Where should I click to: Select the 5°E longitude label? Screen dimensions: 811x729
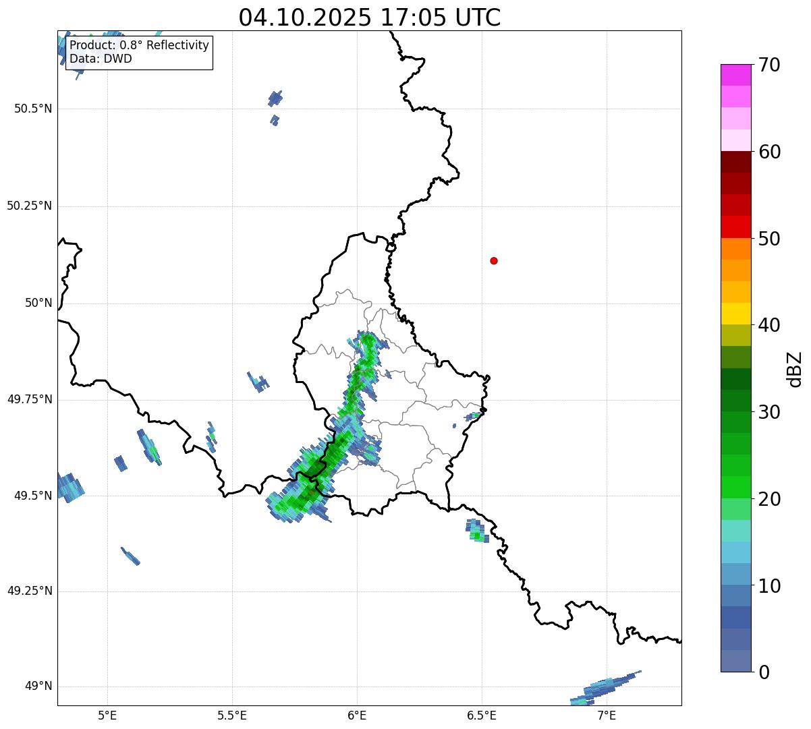click(x=107, y=715)
